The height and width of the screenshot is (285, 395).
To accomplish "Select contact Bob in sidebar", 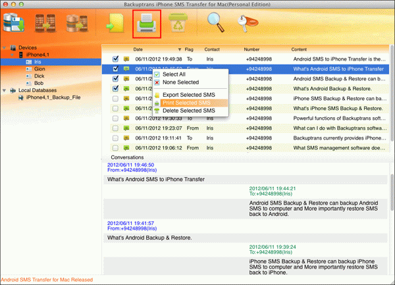I will pos(39,83).
